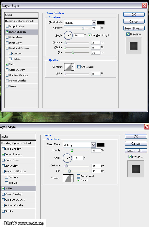
Task: Disable Use Global Light checkbox
Action: 89,35
